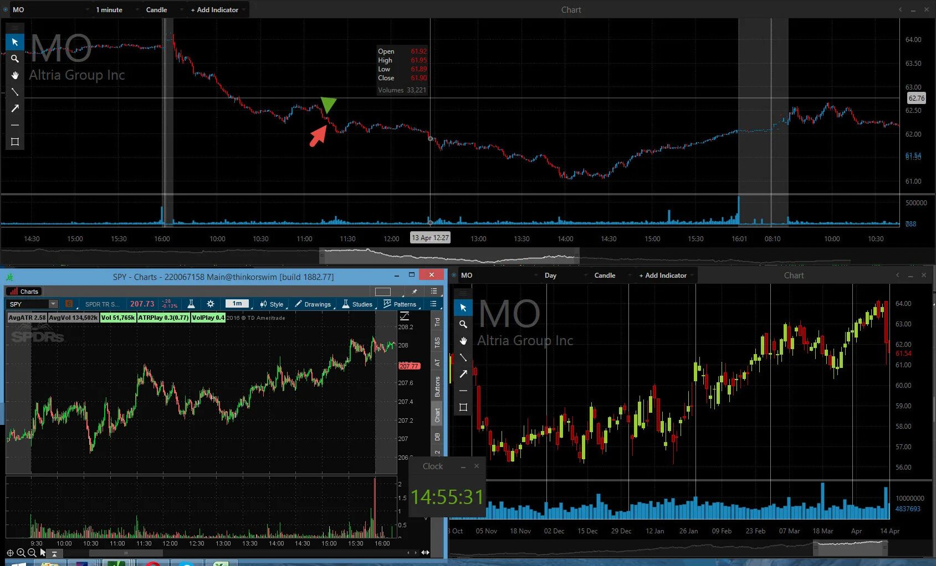Open the Add Indicator dropdown in top chart

(x=217, y=9)
